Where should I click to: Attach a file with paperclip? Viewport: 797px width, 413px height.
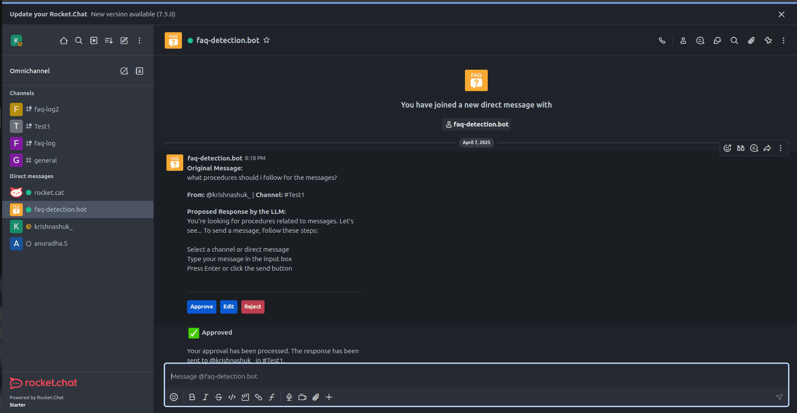pos(316,397)
